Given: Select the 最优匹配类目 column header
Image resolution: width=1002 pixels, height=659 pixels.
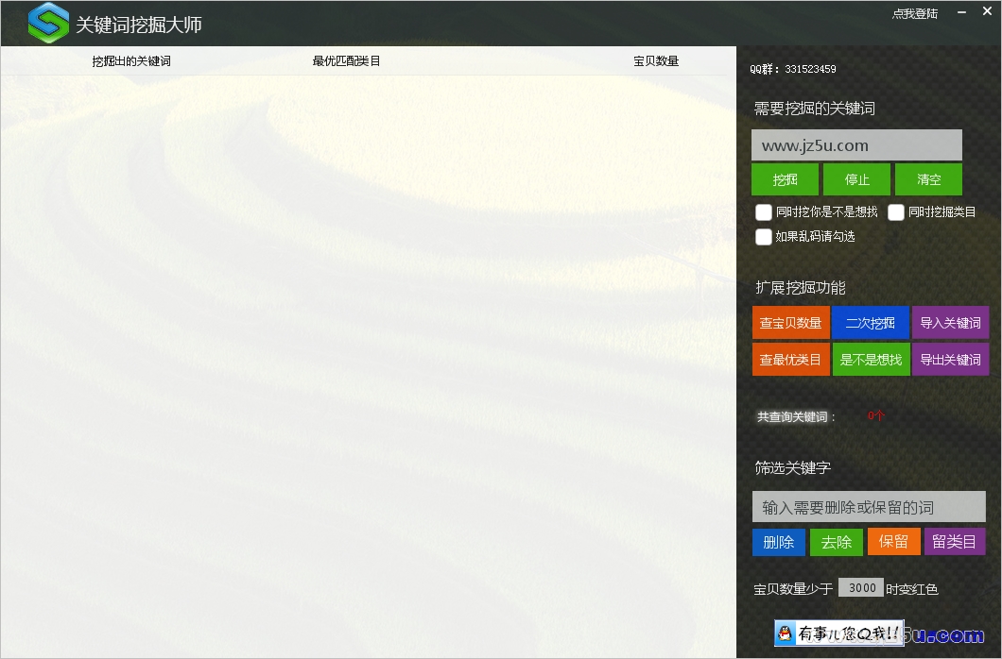Looking at the screenshot, I should (346, 61).
